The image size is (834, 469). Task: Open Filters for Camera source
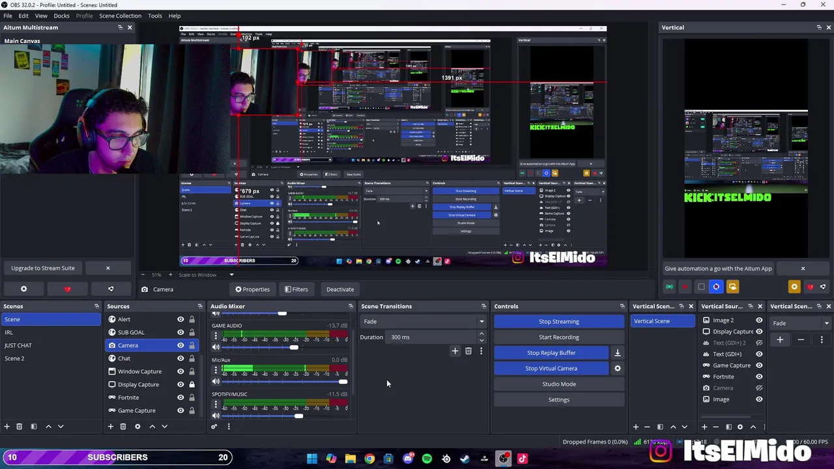pyautogui.click(x=296, y=289)
